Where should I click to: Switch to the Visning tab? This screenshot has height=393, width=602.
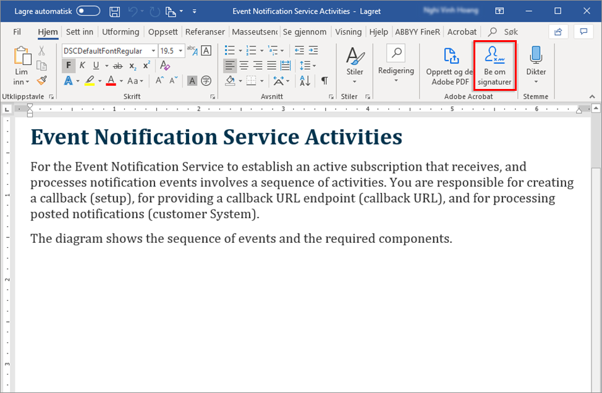click(348, 32)
